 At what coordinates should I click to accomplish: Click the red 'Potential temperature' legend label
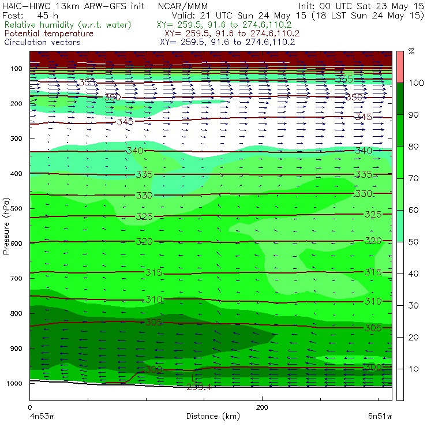[x=49, y=33]
